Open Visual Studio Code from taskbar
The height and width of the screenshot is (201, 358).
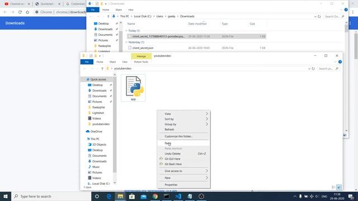tap(178, 196)
